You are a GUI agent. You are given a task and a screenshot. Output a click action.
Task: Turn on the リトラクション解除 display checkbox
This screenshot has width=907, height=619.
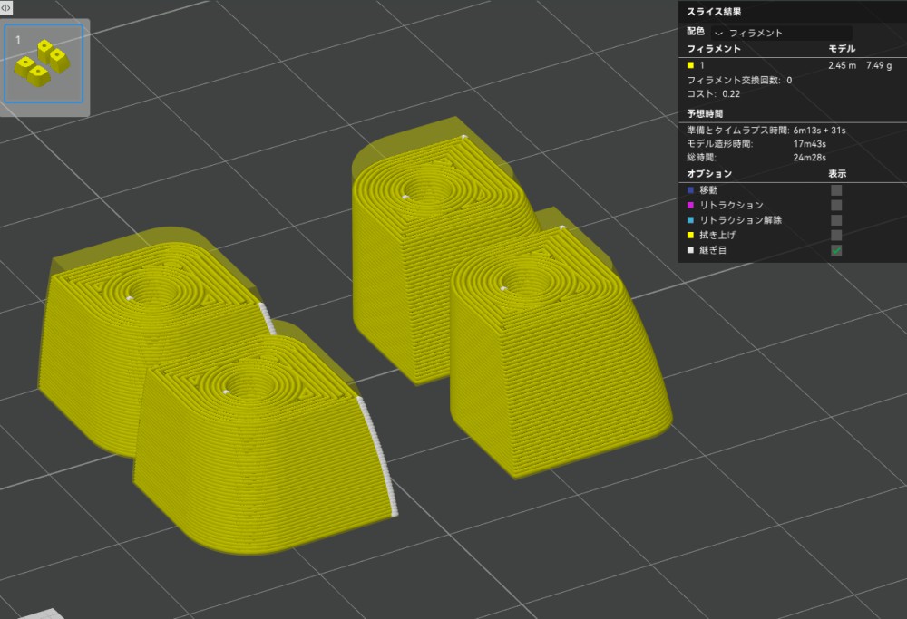(836, 220)
